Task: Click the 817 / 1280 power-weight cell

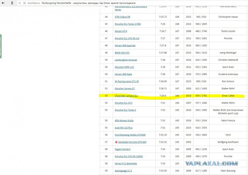Action: click(x=201, y=171)
